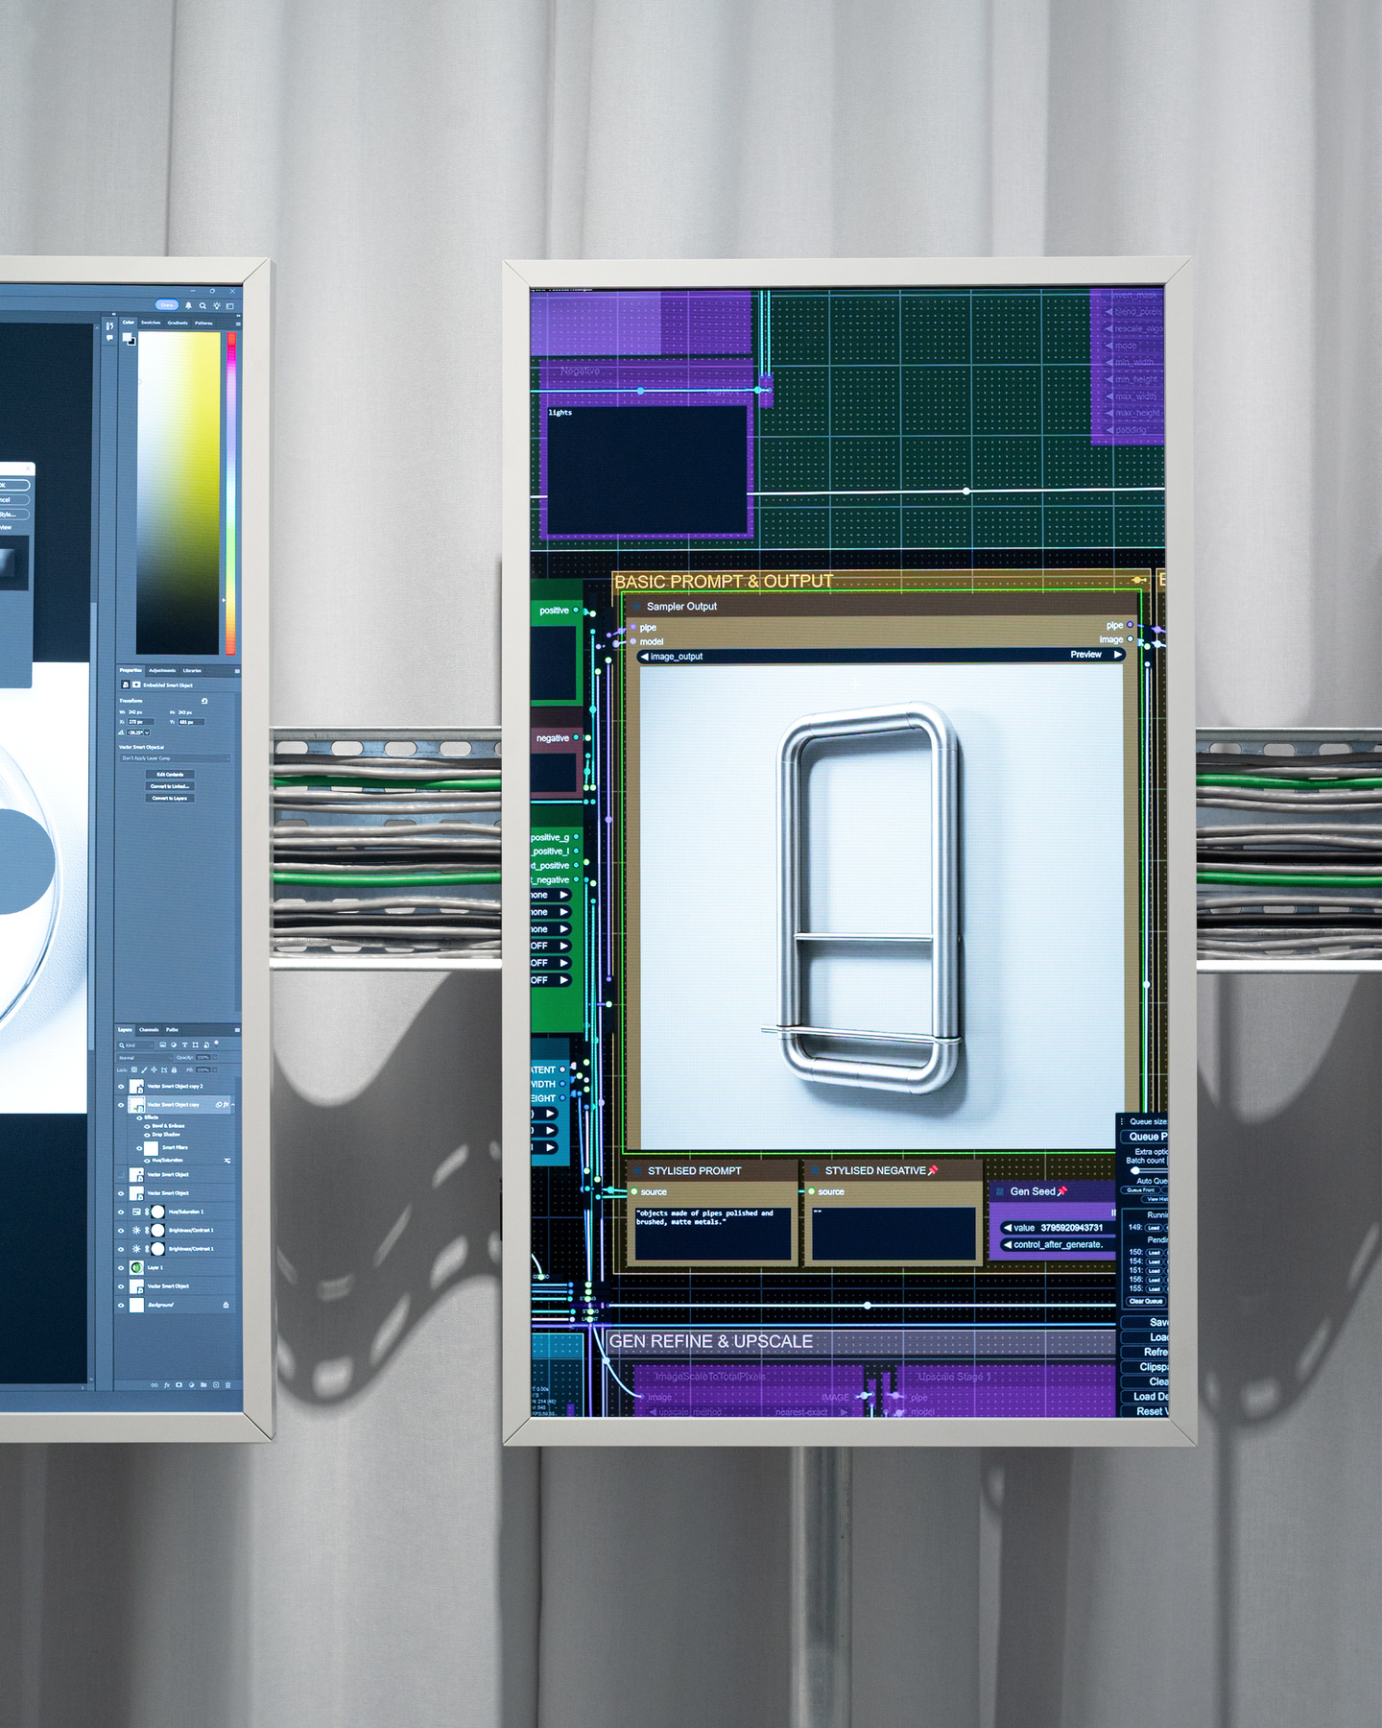Toggle Bevel & Emboss effect visibility

tap(147, 1127)
